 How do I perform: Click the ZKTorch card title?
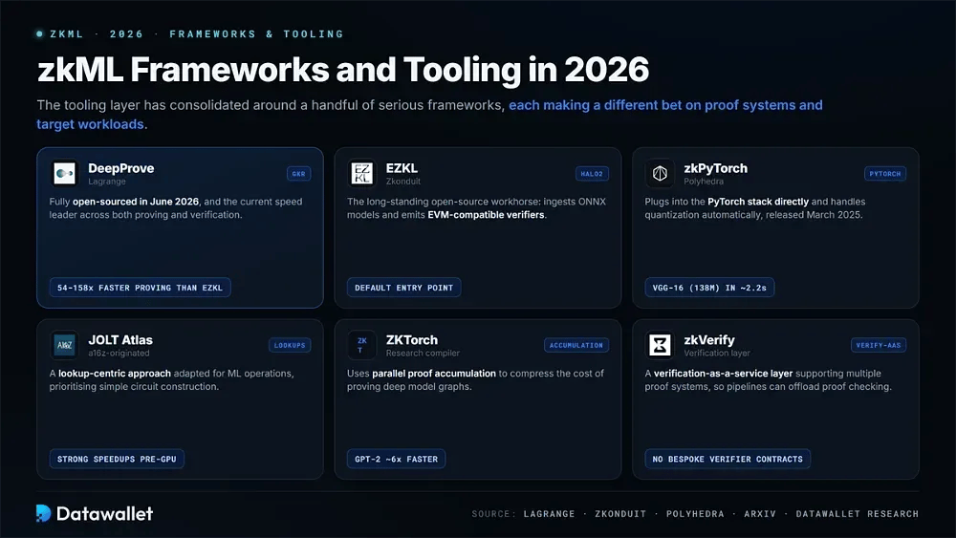[x=411, y=340]
